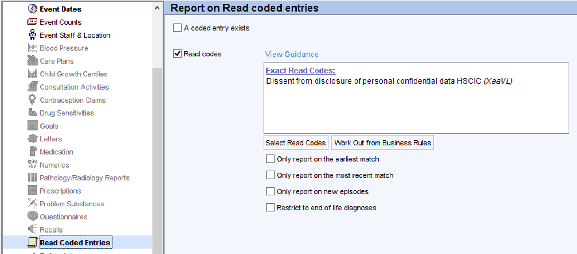Tick 'Restrict to end of life diagnoses'

pyautogui.click(x=270, y=208)
